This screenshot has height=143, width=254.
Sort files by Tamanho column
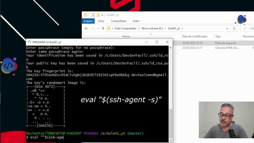click(248, 36)
